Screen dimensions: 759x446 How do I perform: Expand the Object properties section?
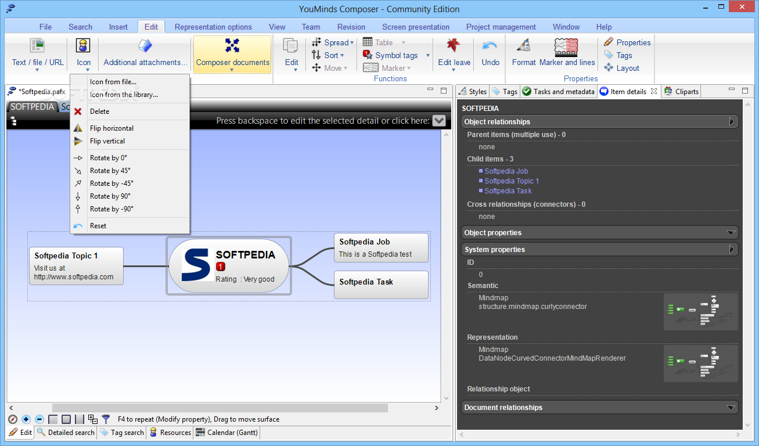pos(732,232)
